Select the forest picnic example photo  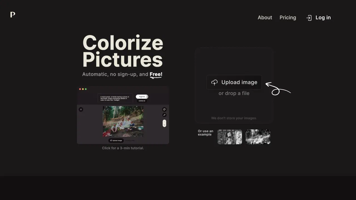[258, 137]
